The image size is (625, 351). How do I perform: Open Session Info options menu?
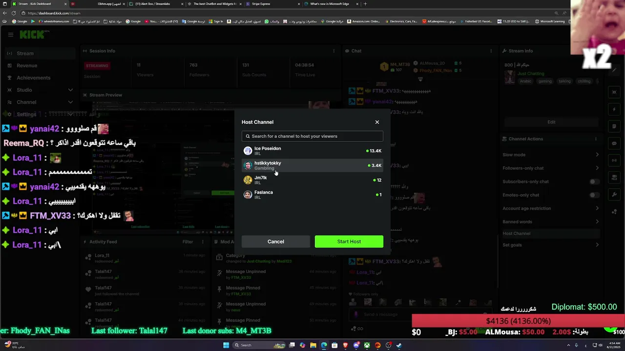click(334, 51)
